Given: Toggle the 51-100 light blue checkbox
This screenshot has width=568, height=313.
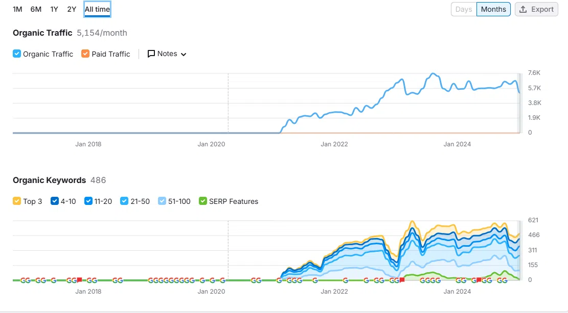Looking at the screenshot, I should click(162, 201).
